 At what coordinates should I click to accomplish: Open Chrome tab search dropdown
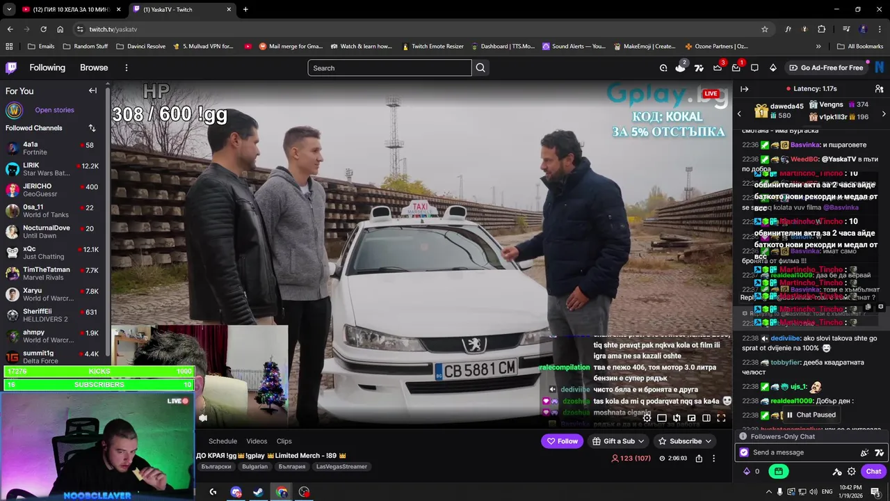pos(9,9)
